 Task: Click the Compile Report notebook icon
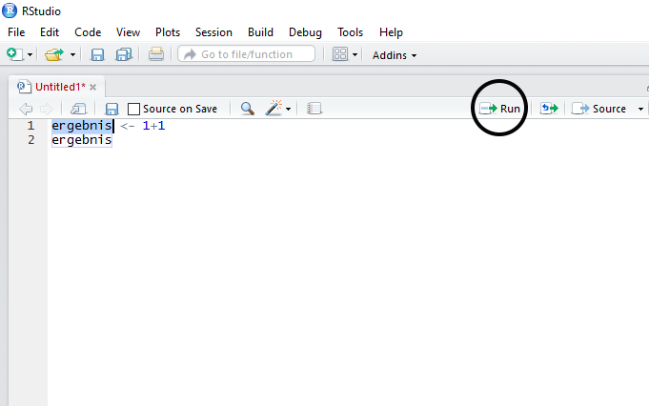pyautogui.click(x=314, y=109)
